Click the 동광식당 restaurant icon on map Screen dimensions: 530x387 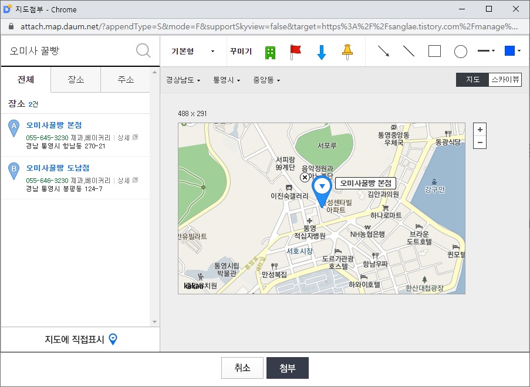pos(448,133)
